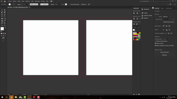Click the large white fill box in toolbar
Image resolution: width=177 pixels, height=99 pixels.
2,29
